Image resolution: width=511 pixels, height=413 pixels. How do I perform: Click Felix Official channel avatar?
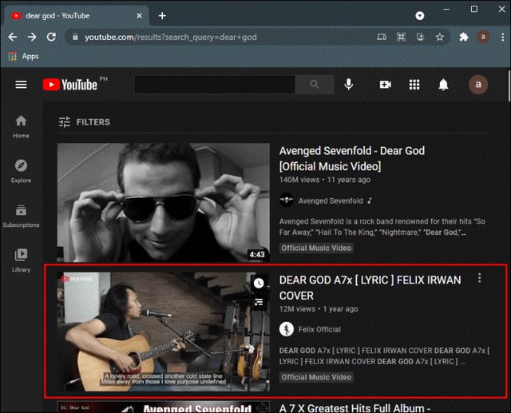pos(287,329)
